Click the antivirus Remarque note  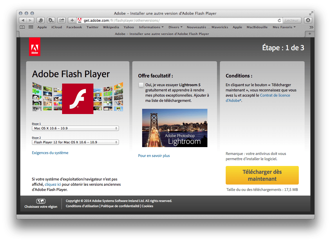[x=256, y=156]
